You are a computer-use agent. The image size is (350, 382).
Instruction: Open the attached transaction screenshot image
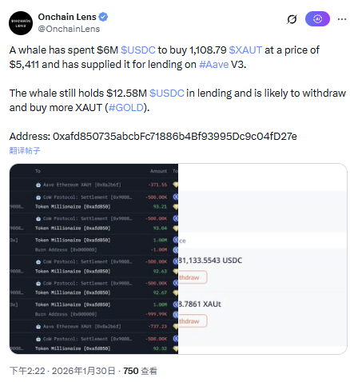[178, 259]
